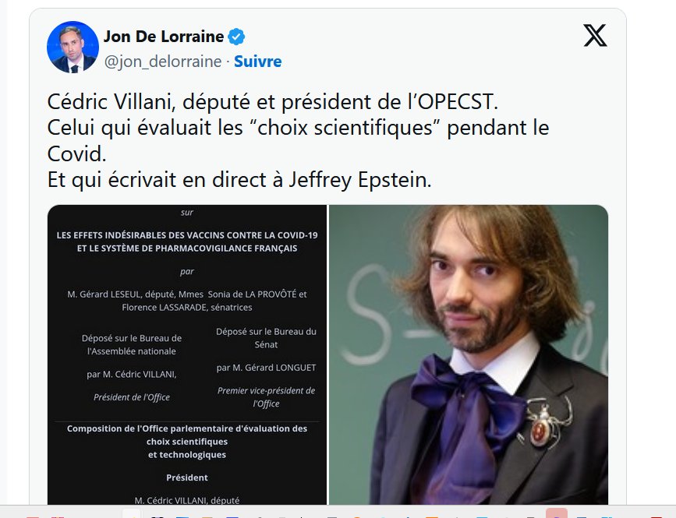The width and height of the screenshot is (676, 518).
Task: Click "Déposé sur le Bureau de l'Assemblée nationale"
Action: click(132, 344)
